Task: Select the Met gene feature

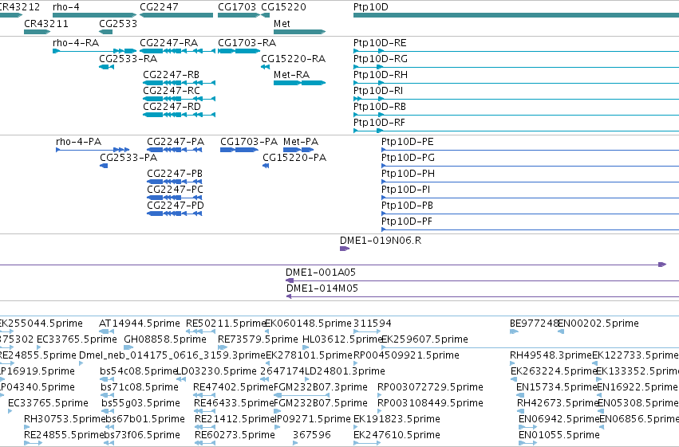Action: pyautogui.click(x=299, y=32)
